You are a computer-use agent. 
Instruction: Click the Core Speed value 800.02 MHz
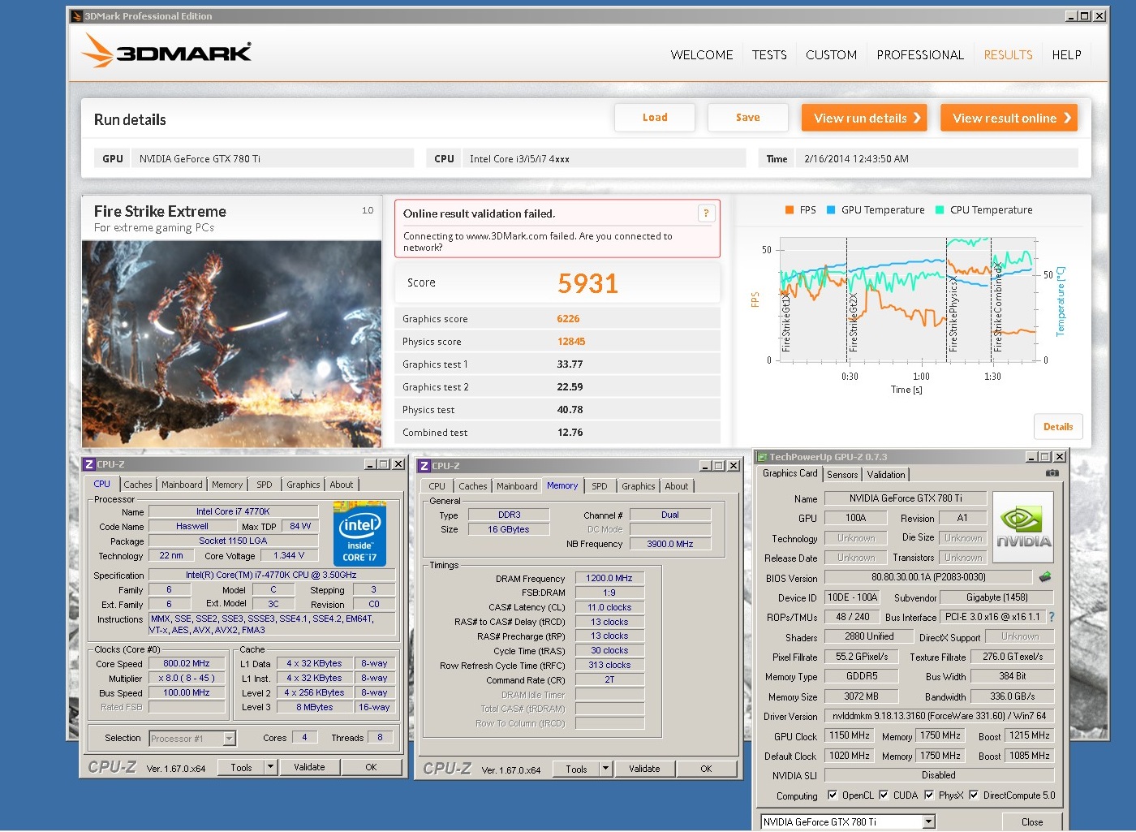(x=187, y=663)
